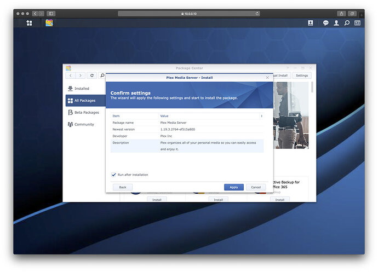Click the Manual Install button

tap(282, 76)
